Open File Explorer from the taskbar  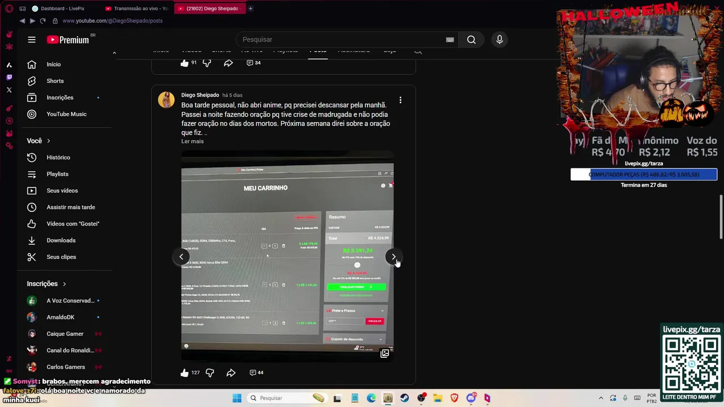coord(438,398)
